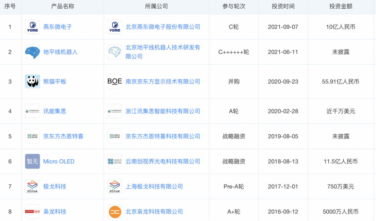Click the date 2020-02-28
376x221 pixels.
click(x=283, y=111)
